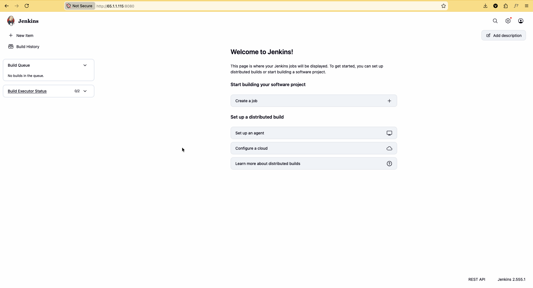
Task: Click the f? extension icon
Action: (516, 6)
